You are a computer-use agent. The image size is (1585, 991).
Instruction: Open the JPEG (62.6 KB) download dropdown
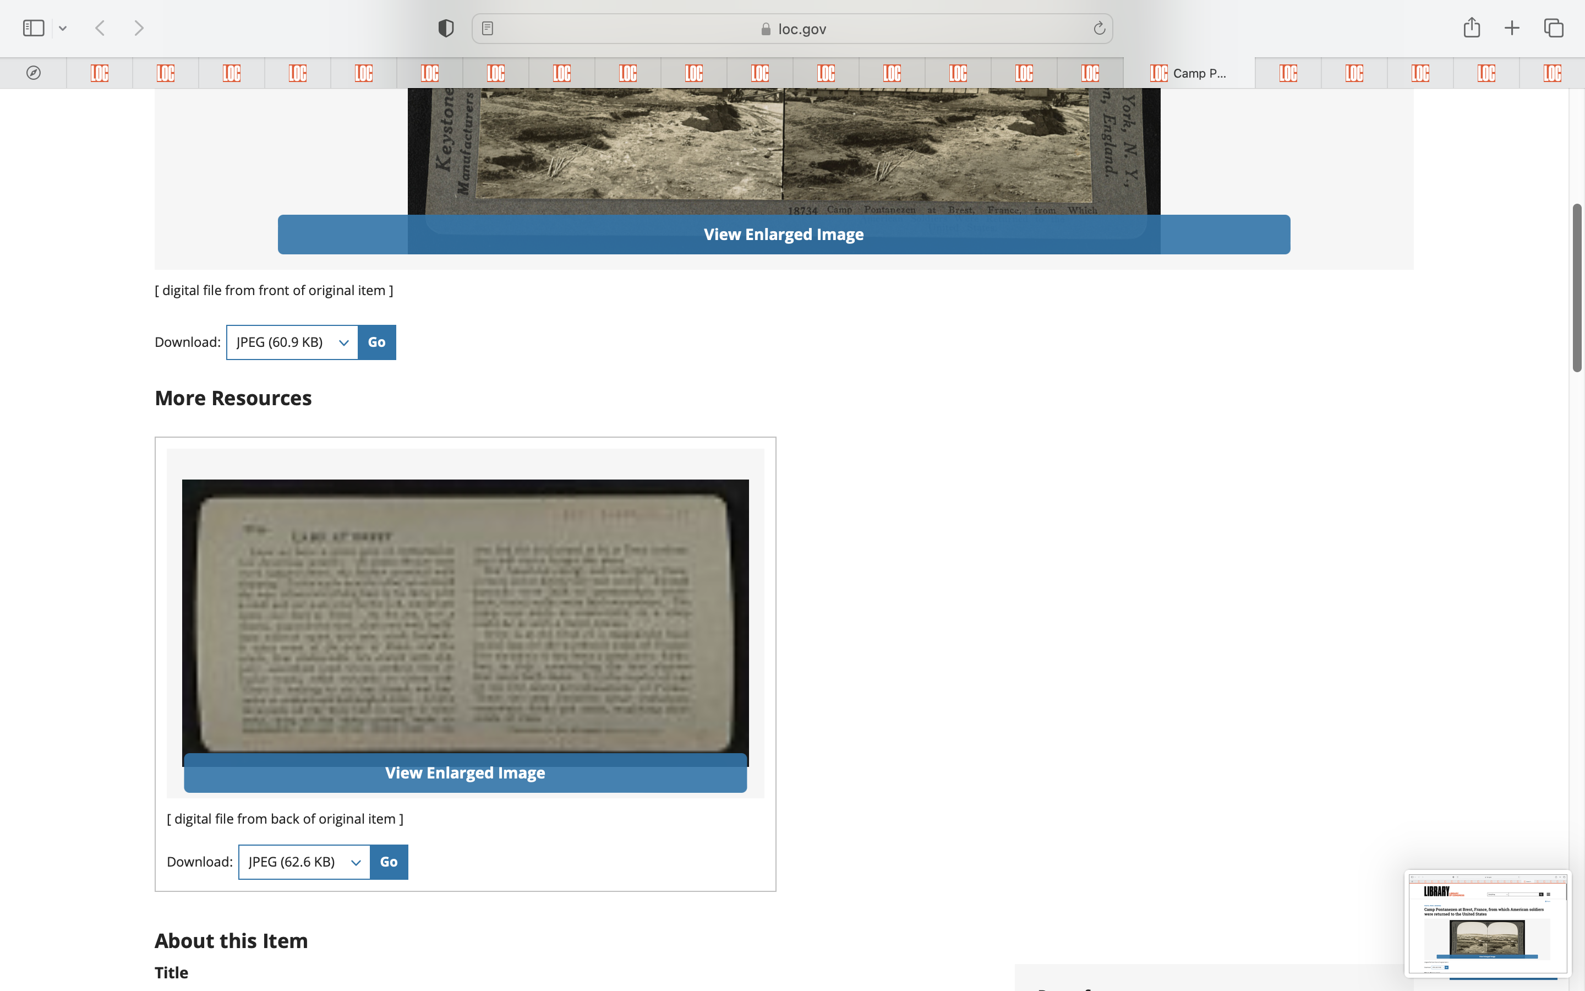coord(304,862)
